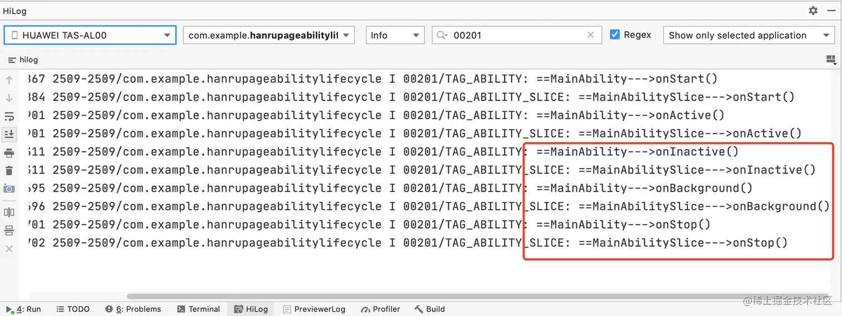Click the MainAbility--->onInactive() log line

(x=384, y=152)
